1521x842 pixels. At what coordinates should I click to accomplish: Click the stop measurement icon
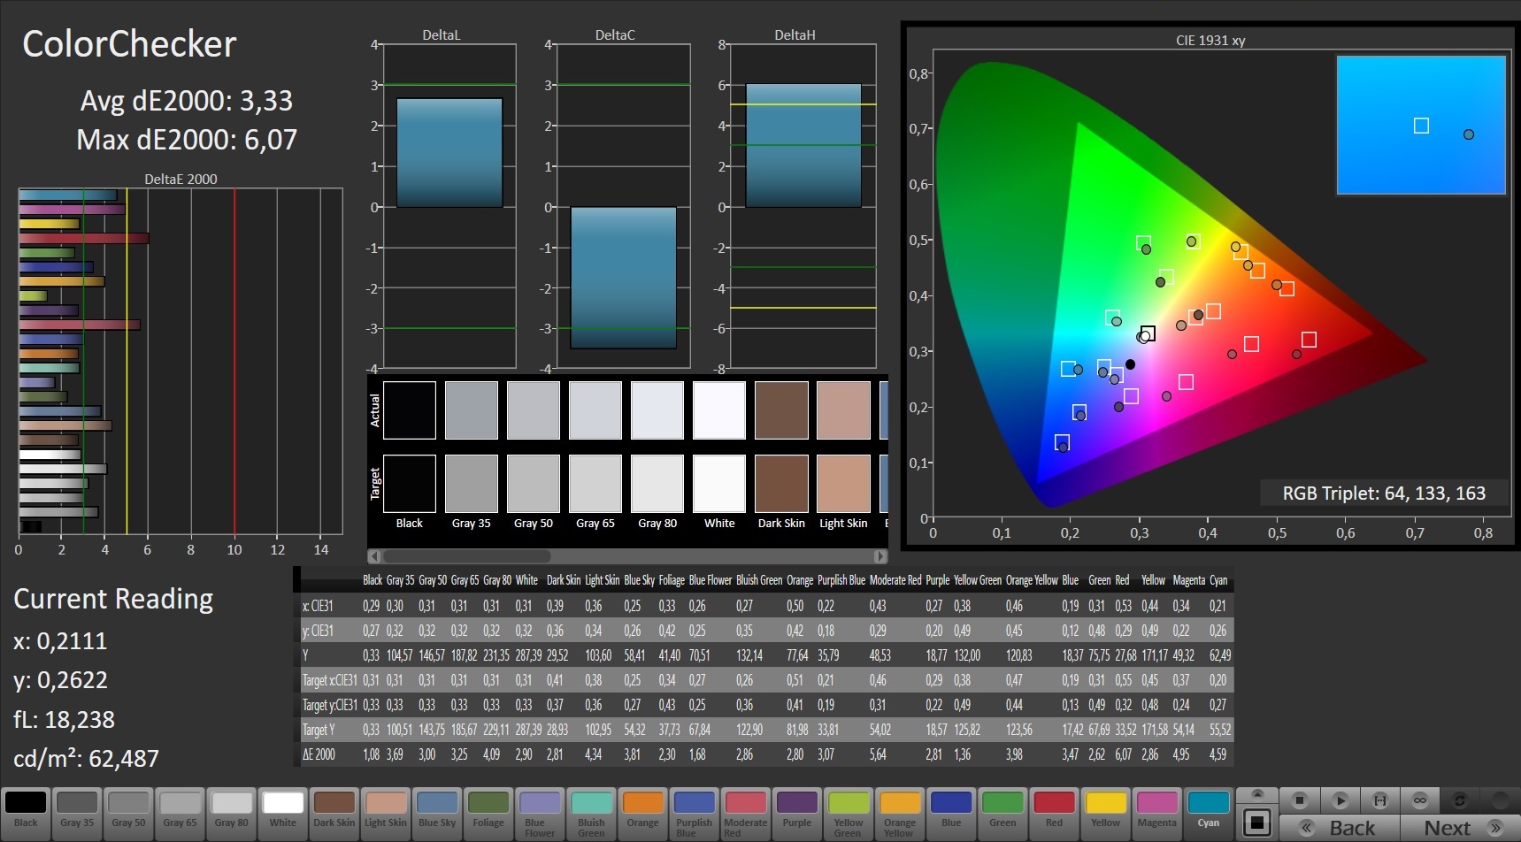tap(1299, 800)
